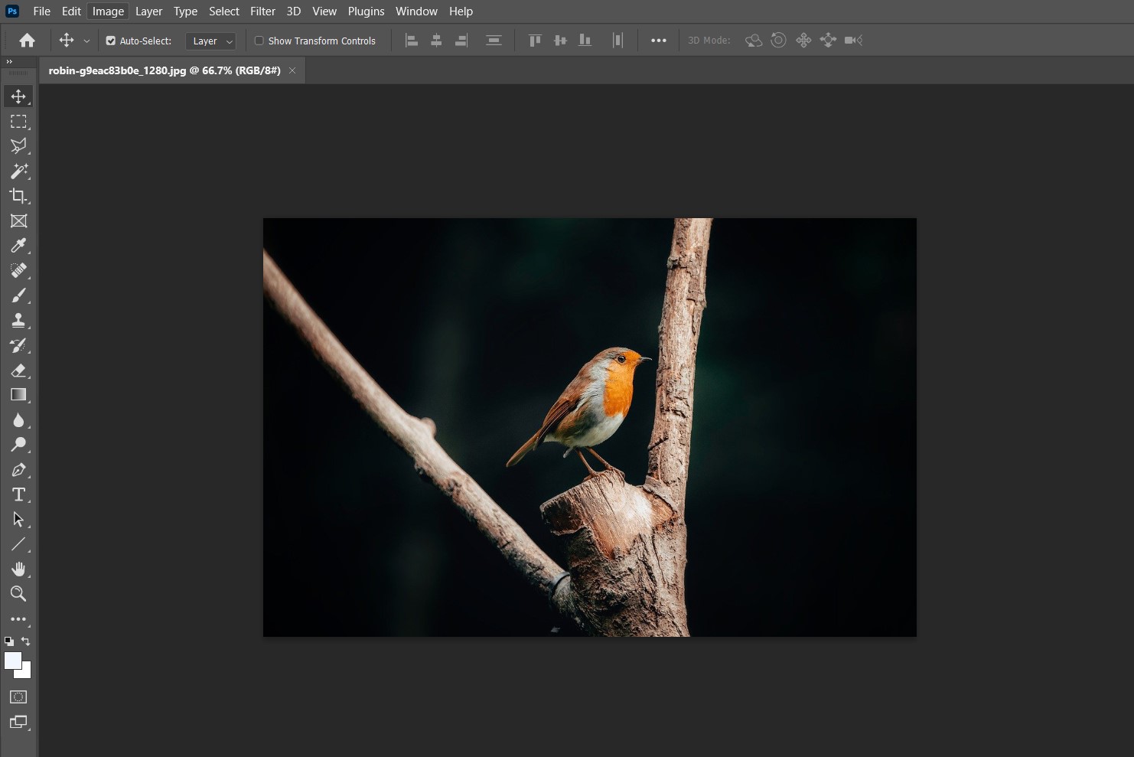Screen dimensions: 1134x757
Task: Select the Move tool in the toolbar
Action: coord(18,96)
